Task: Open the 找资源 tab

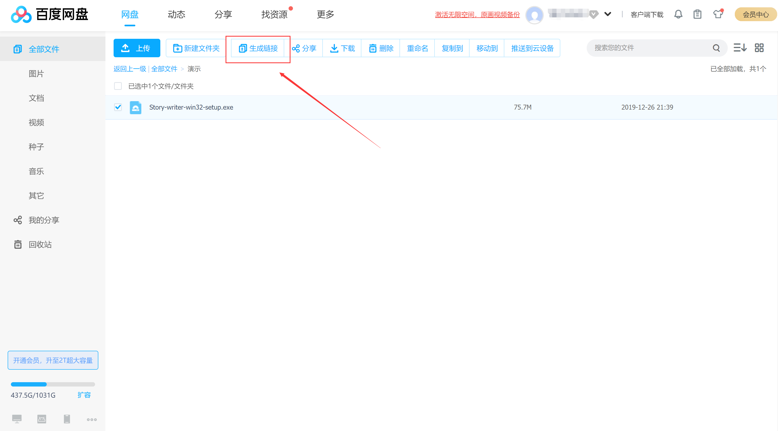Action: pos(274,14)
